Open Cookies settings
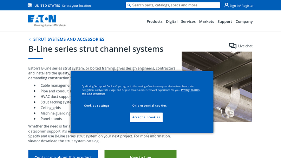This screenshot has height=158, width=281. pos(97,106)
